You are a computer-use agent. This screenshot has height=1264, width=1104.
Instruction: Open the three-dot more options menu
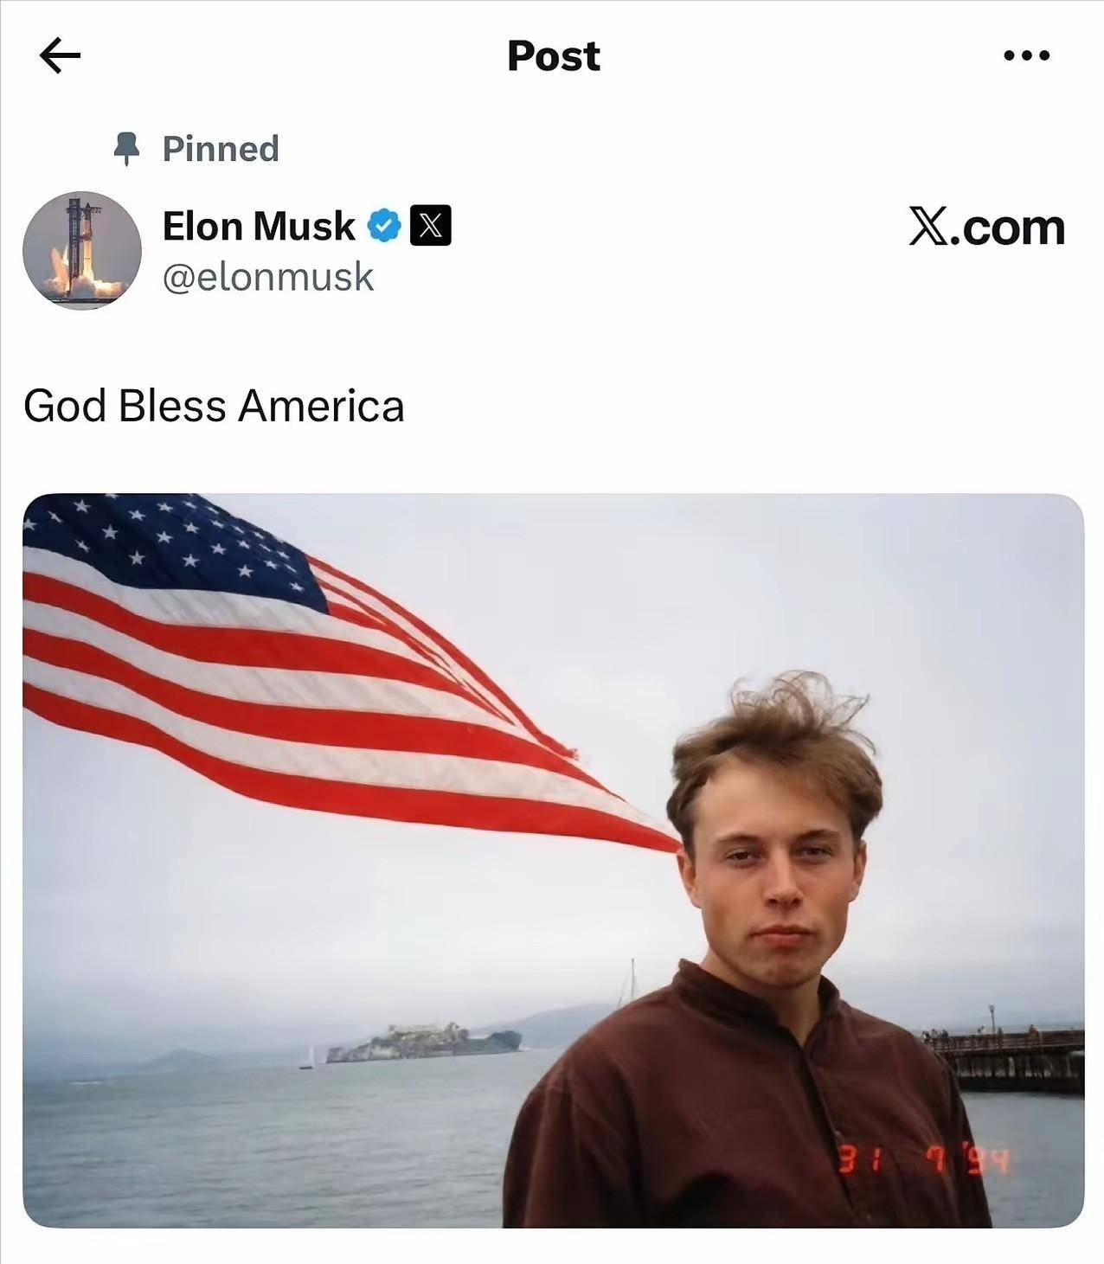tap(1027, 55)
